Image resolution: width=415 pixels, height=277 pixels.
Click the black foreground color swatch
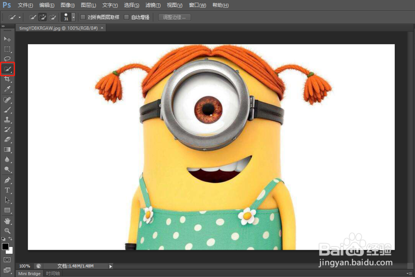pyautogui.click(x=5, y=246)
